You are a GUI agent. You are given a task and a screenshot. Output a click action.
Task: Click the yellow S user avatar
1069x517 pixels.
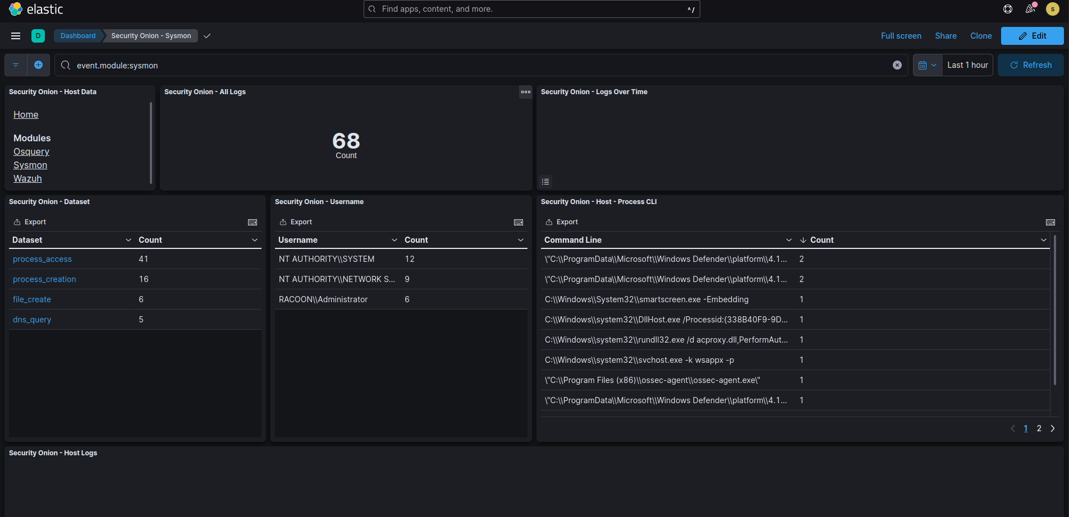pos(1052,9)
